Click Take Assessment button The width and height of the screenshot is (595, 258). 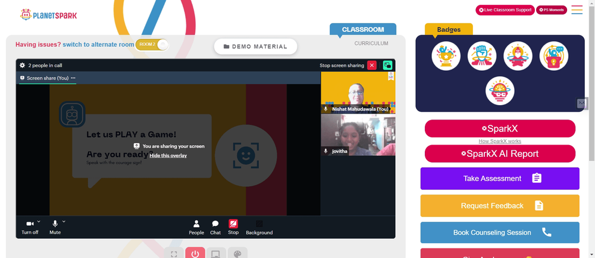click(500, 178)
